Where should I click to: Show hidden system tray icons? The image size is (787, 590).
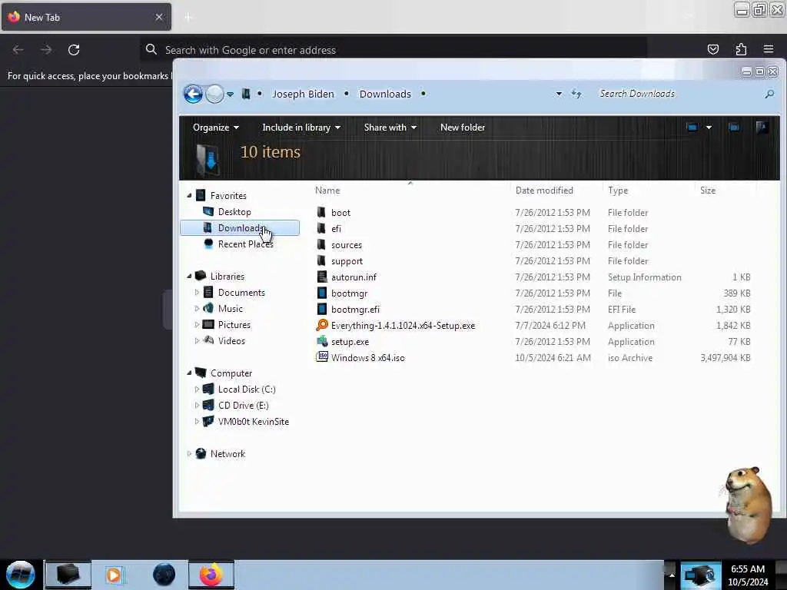point(672,575)
